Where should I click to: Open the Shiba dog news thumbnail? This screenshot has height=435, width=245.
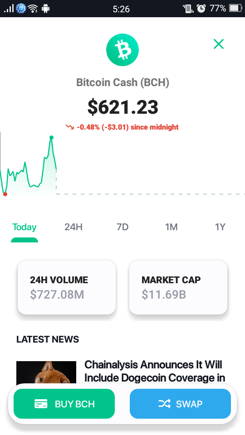coord(46,372)
